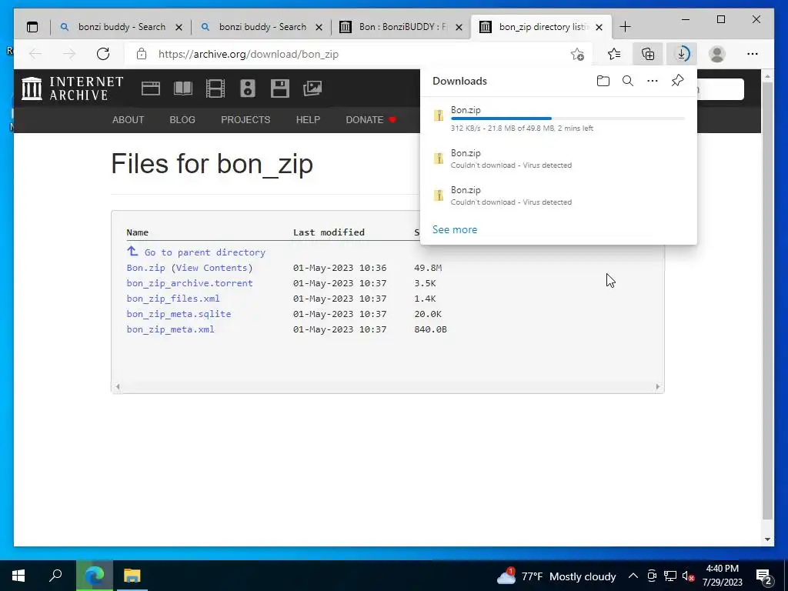The image size is (788, 591).
Task: Open Edge settings and more menu
Action: tap(753, 54)
